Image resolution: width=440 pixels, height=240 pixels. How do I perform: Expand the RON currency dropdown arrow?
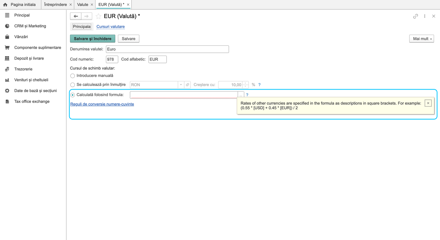(x=181, y=85)
